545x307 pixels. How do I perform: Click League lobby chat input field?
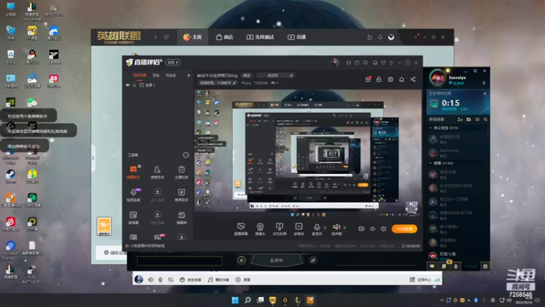tap(179, 261)
